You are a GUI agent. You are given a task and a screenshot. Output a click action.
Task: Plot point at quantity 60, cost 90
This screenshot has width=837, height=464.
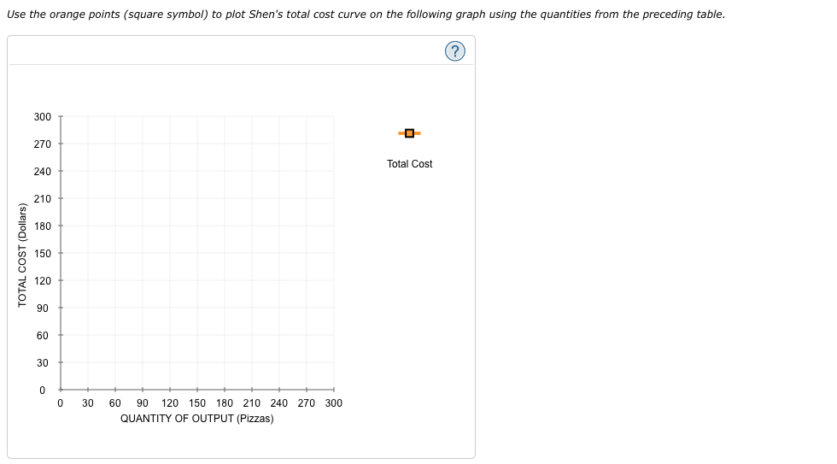tap(115, 308)
